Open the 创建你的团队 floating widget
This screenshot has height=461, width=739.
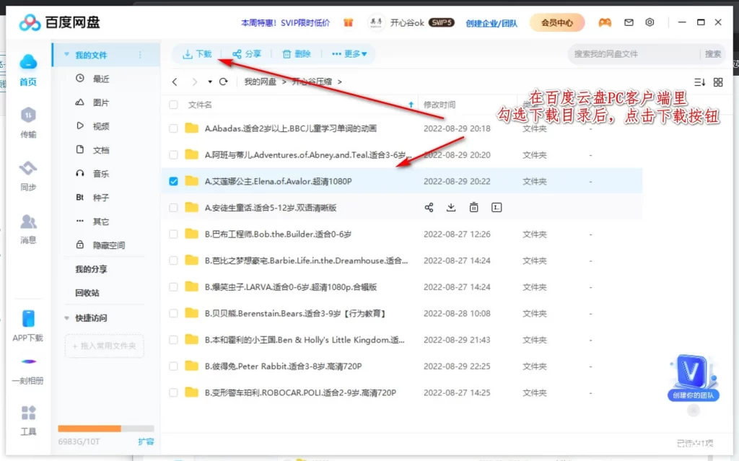(694, 379)
